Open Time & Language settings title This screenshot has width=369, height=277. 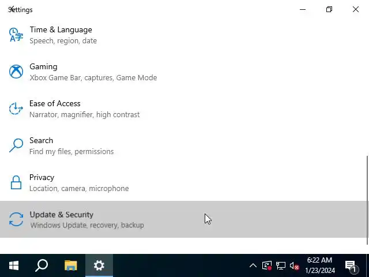tap(61, 29)
